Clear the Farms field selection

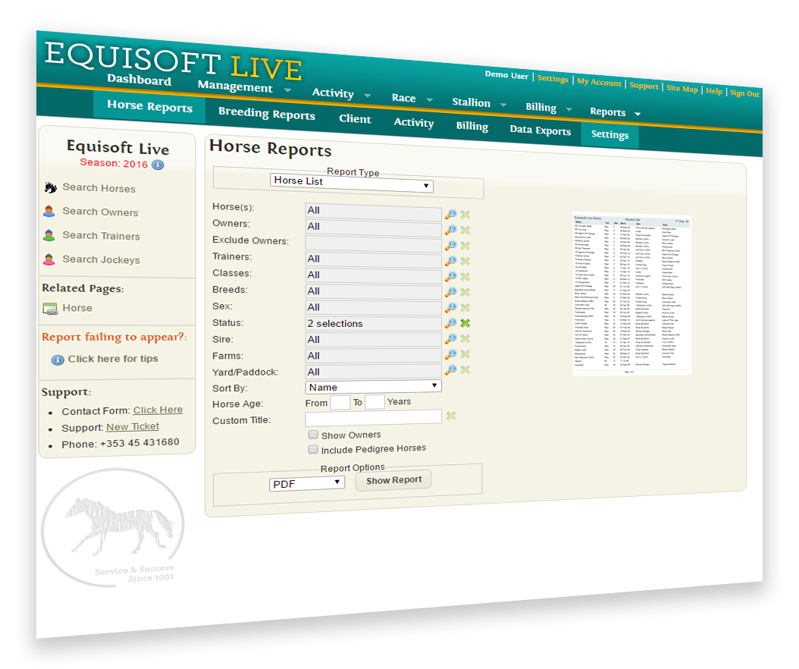click(465, 354)
